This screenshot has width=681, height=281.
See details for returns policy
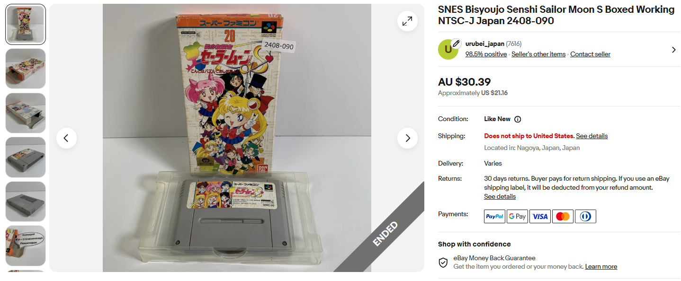pos(500,197)
